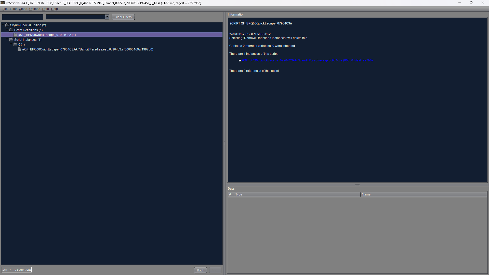Click the Script Definitions folder icon
The width and height of the screenshot is (489, 275).
pos(11,30)
